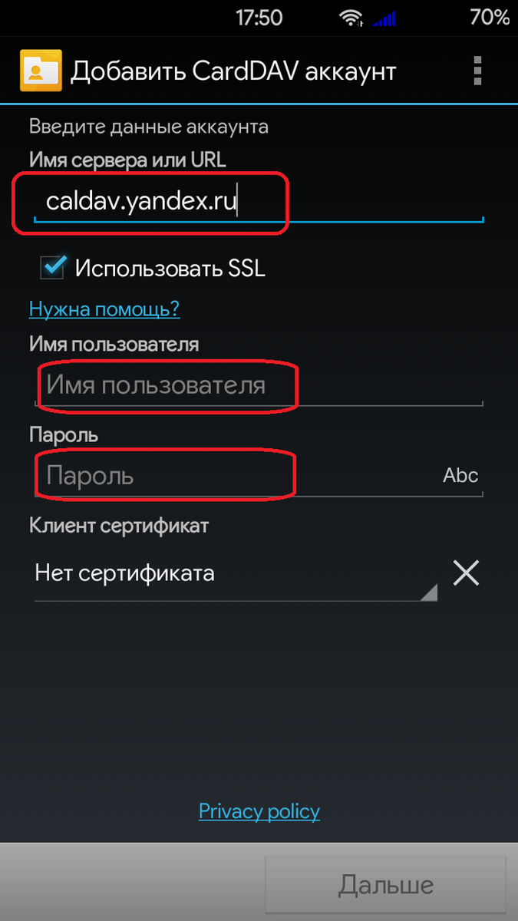Tap the Дальше button
Viewport: 518px width, 921px height.
point(386,885)
